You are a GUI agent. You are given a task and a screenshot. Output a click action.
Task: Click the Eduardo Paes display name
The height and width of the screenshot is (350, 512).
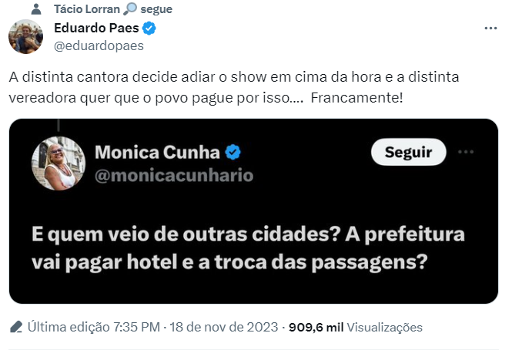point(97,29)
